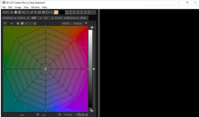The height and width of the screenshot is (117, 199).
Task: Click the Grid button
Action: point(11,23)
